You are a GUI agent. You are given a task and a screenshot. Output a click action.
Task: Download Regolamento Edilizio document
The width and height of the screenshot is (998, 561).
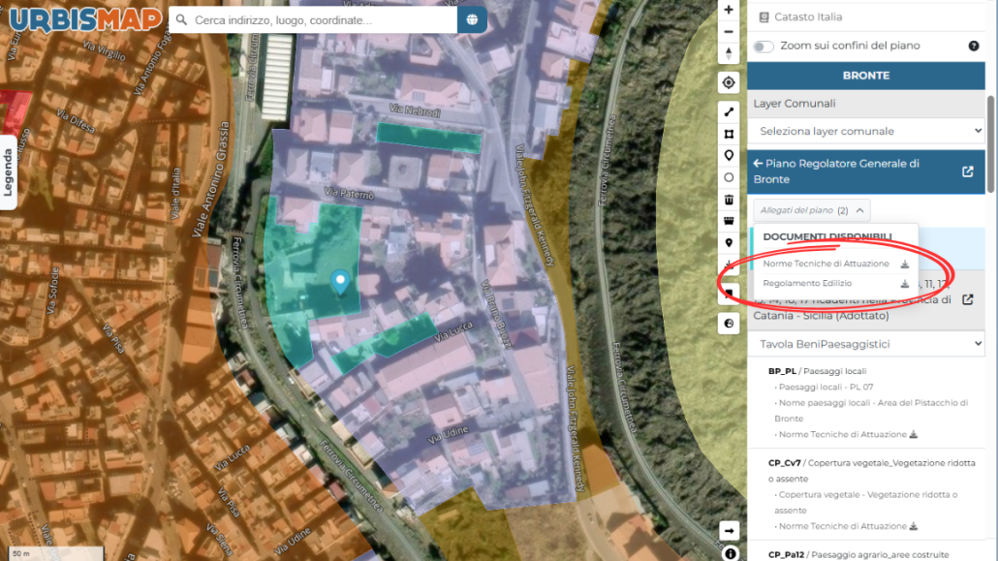point(904,284)
